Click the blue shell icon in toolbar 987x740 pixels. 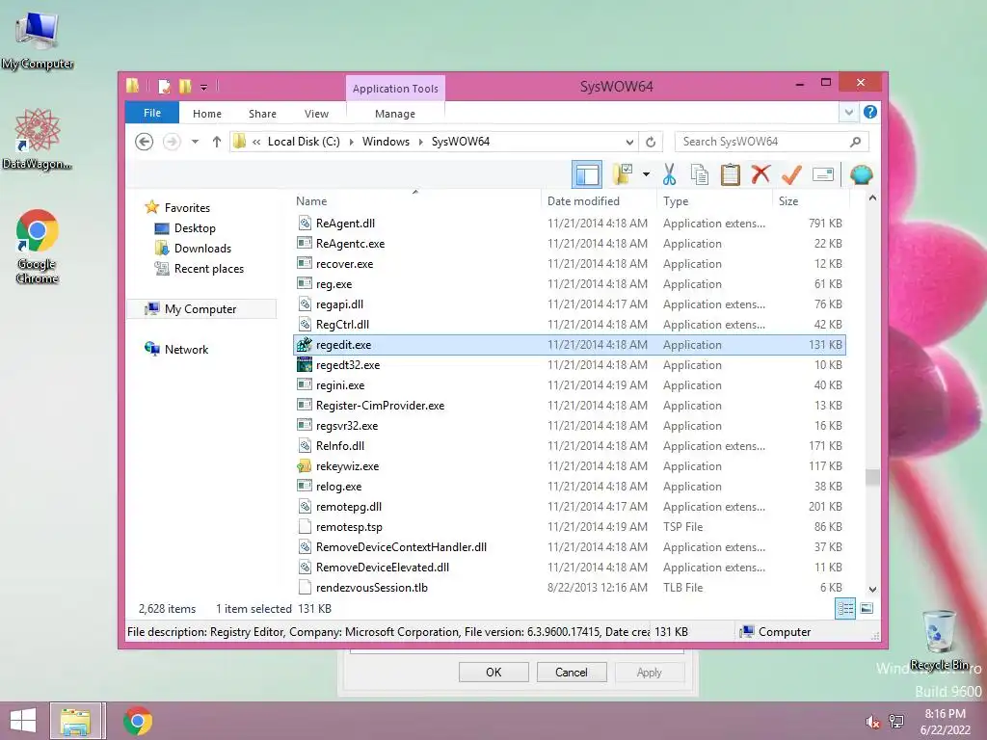tap(861, 174)
